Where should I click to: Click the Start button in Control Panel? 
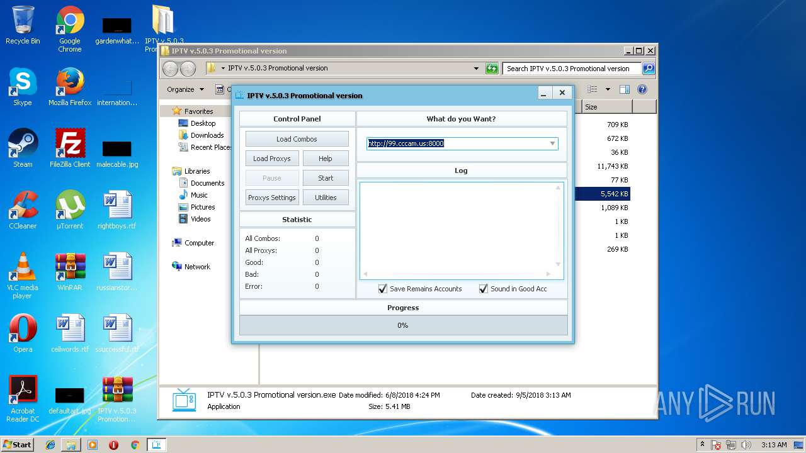[x=326, y=178]
